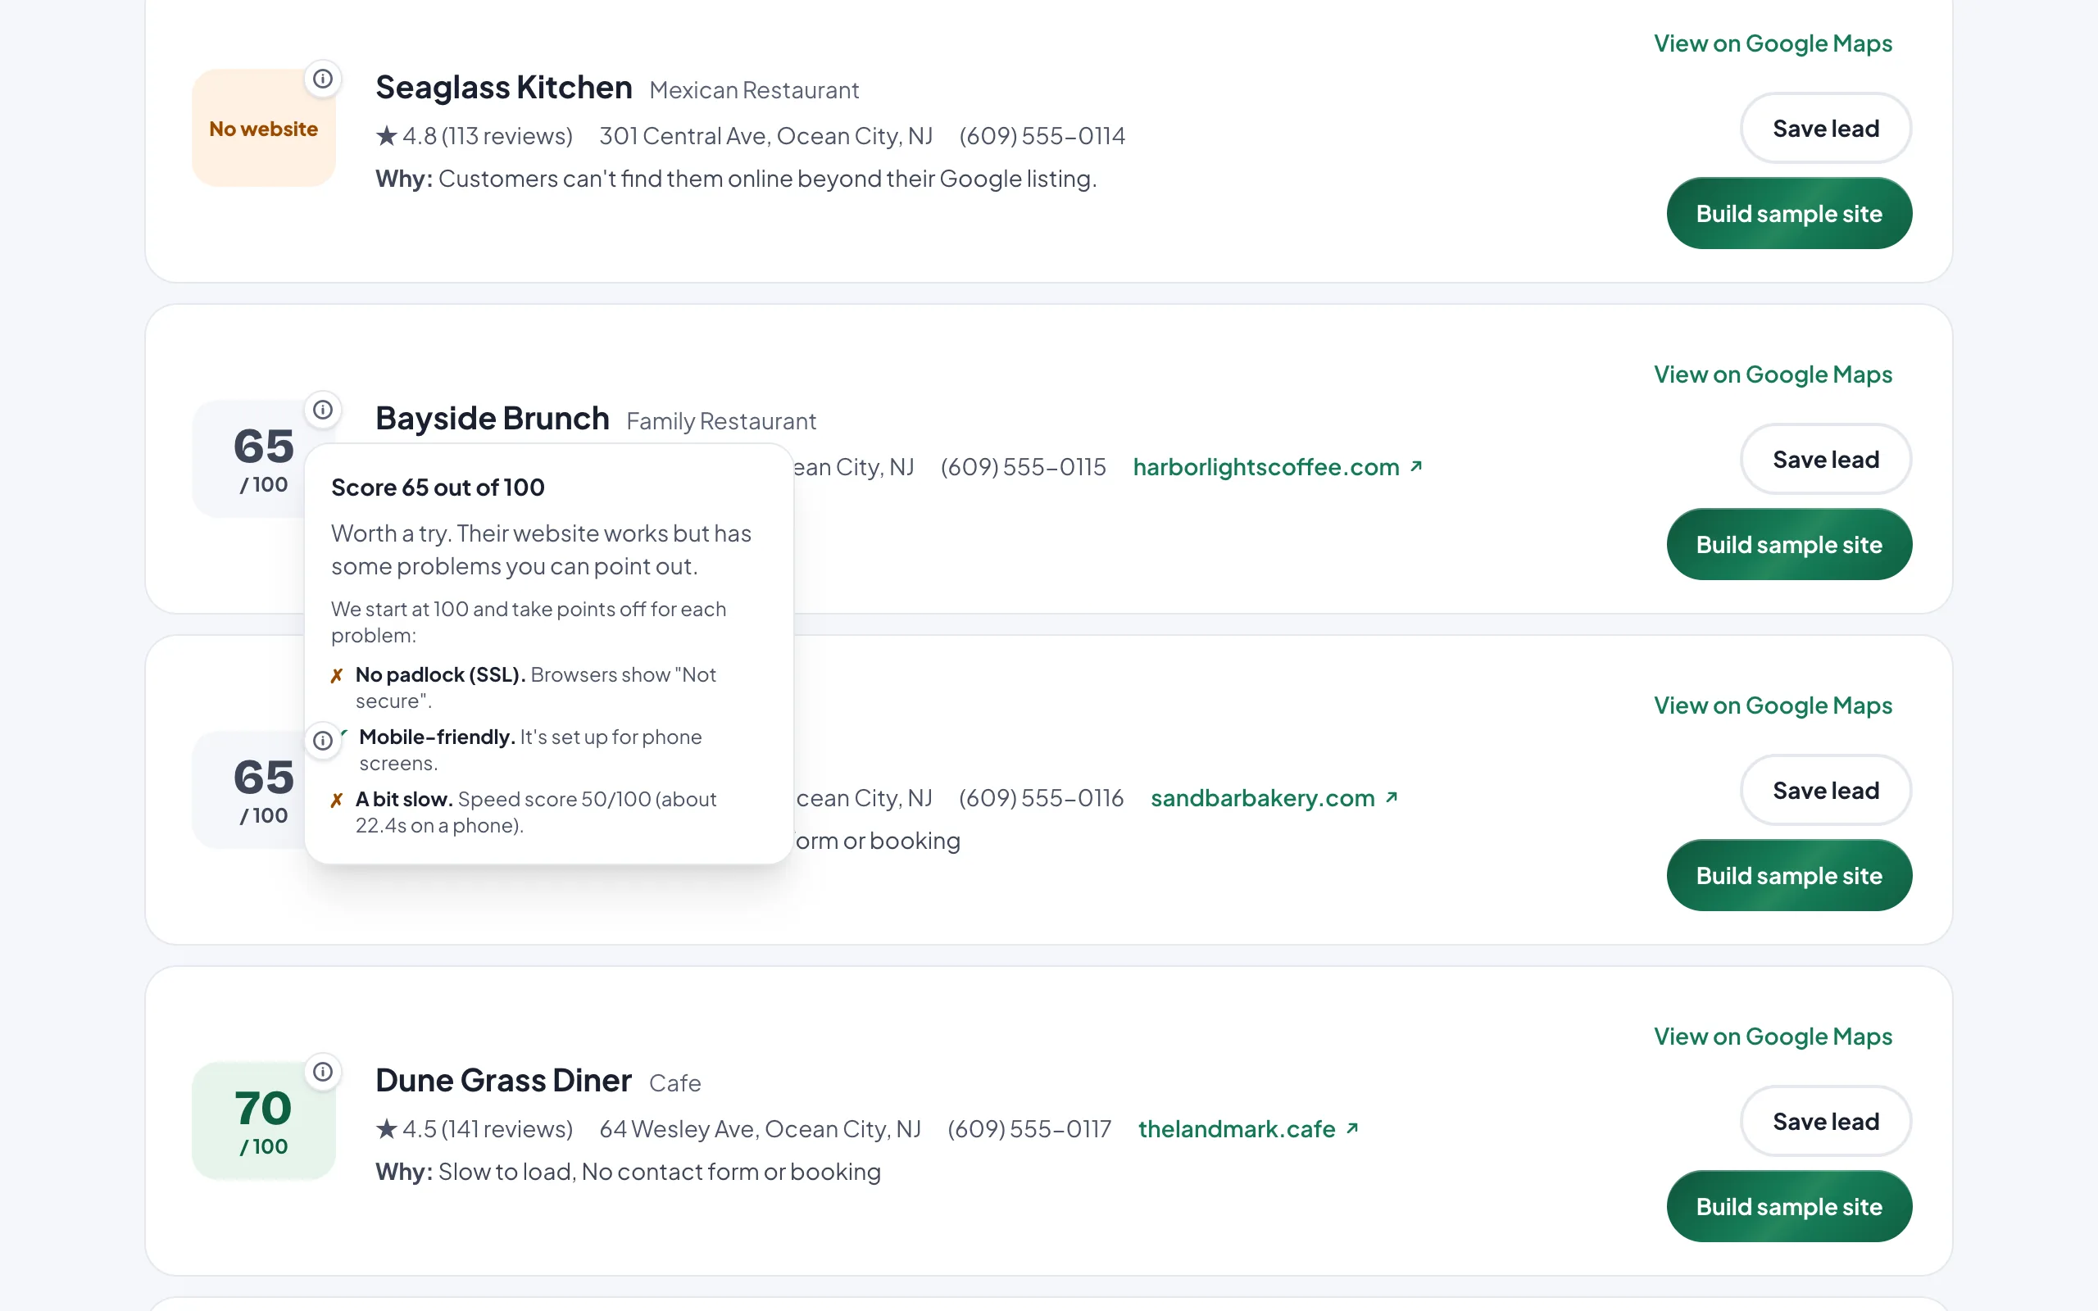View sandbarbakery.com listing on Google Maps

[x=1772, y=705]
